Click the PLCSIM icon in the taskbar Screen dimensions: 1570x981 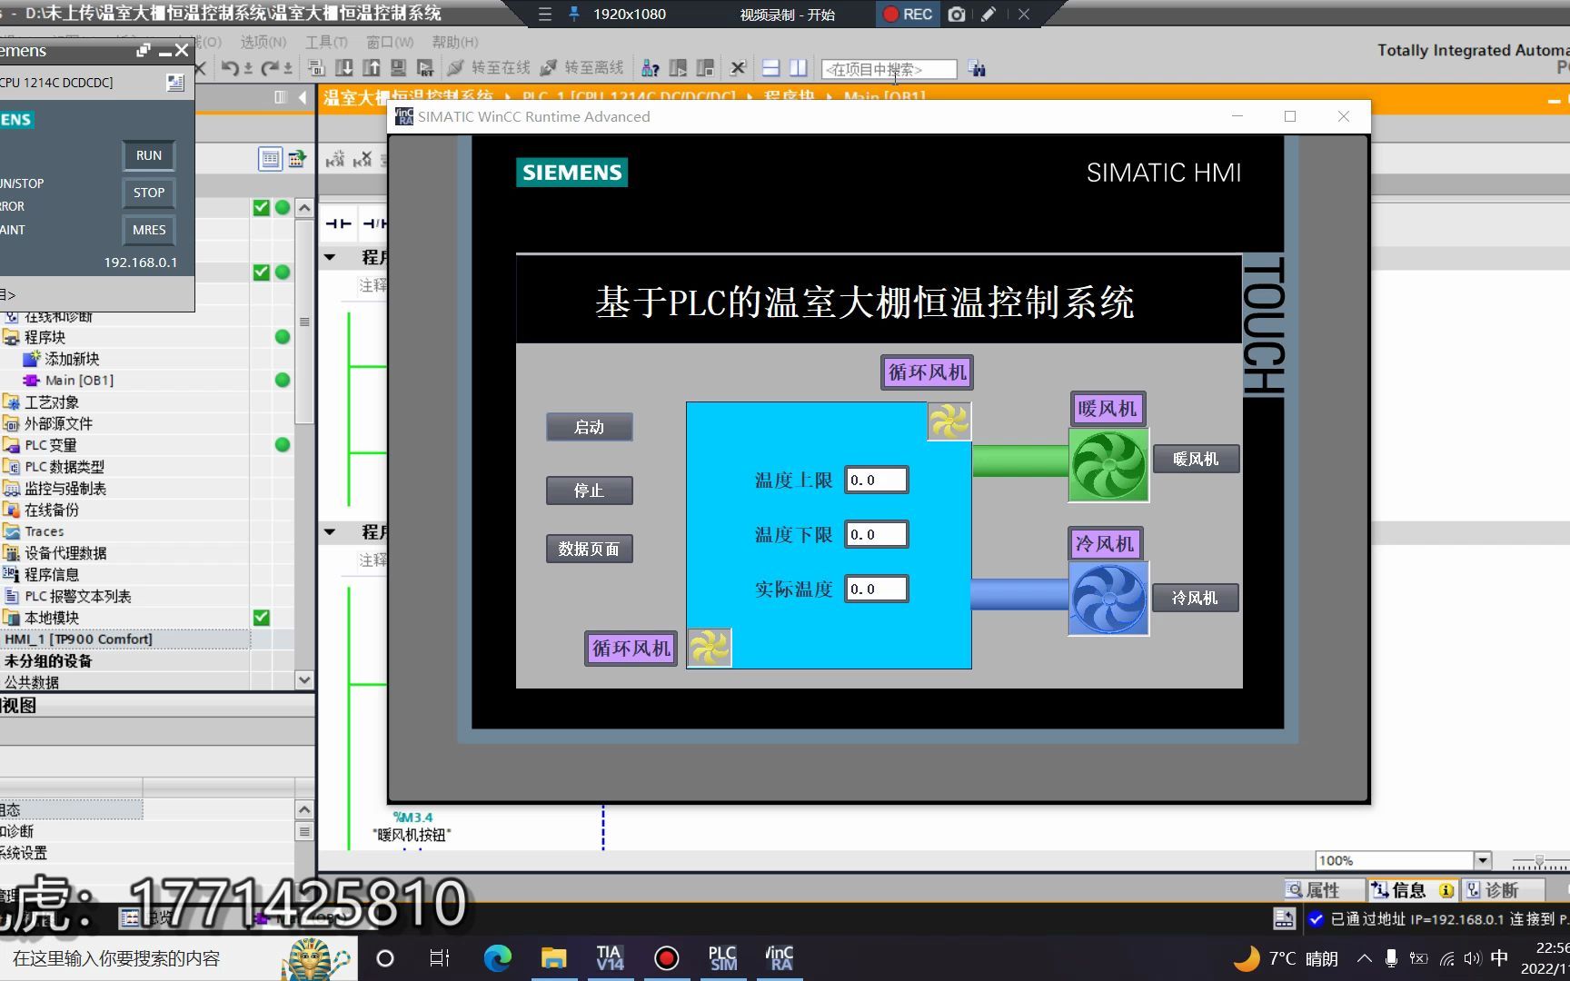click(x=723, y=958)
